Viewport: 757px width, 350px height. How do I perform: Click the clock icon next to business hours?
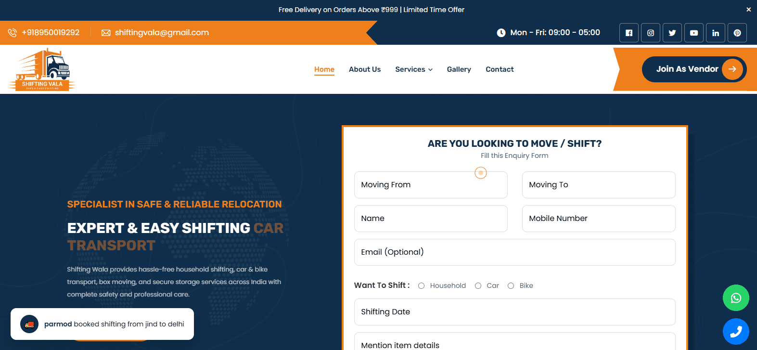pyautogui.click(x=501, y=33)
